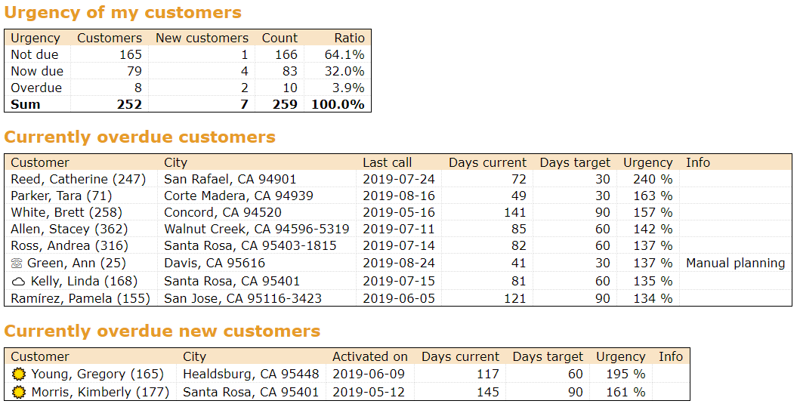Select the Now due urgency row
The image size is (800, 410).
pos(188,71)
